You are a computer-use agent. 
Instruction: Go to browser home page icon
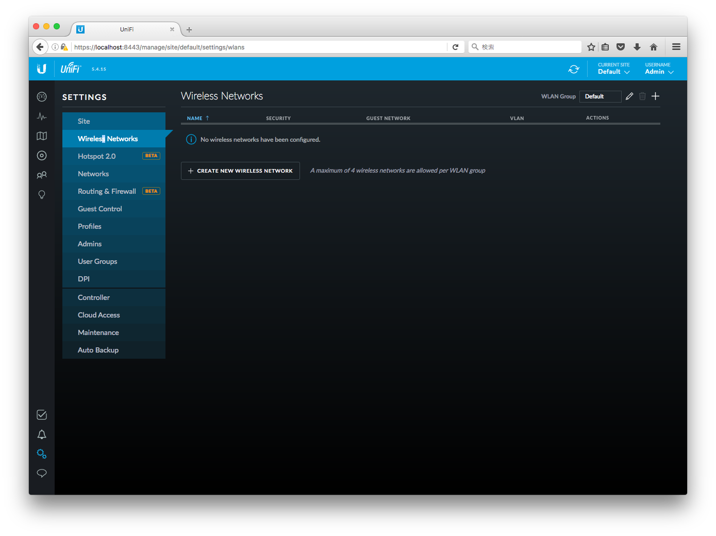pos(654,47)
